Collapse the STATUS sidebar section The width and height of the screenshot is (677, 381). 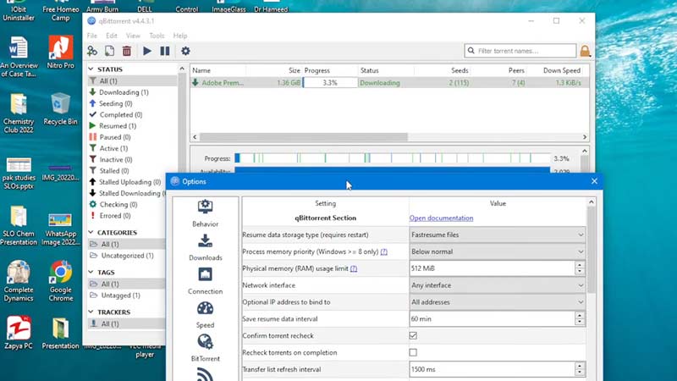[91, 69]
